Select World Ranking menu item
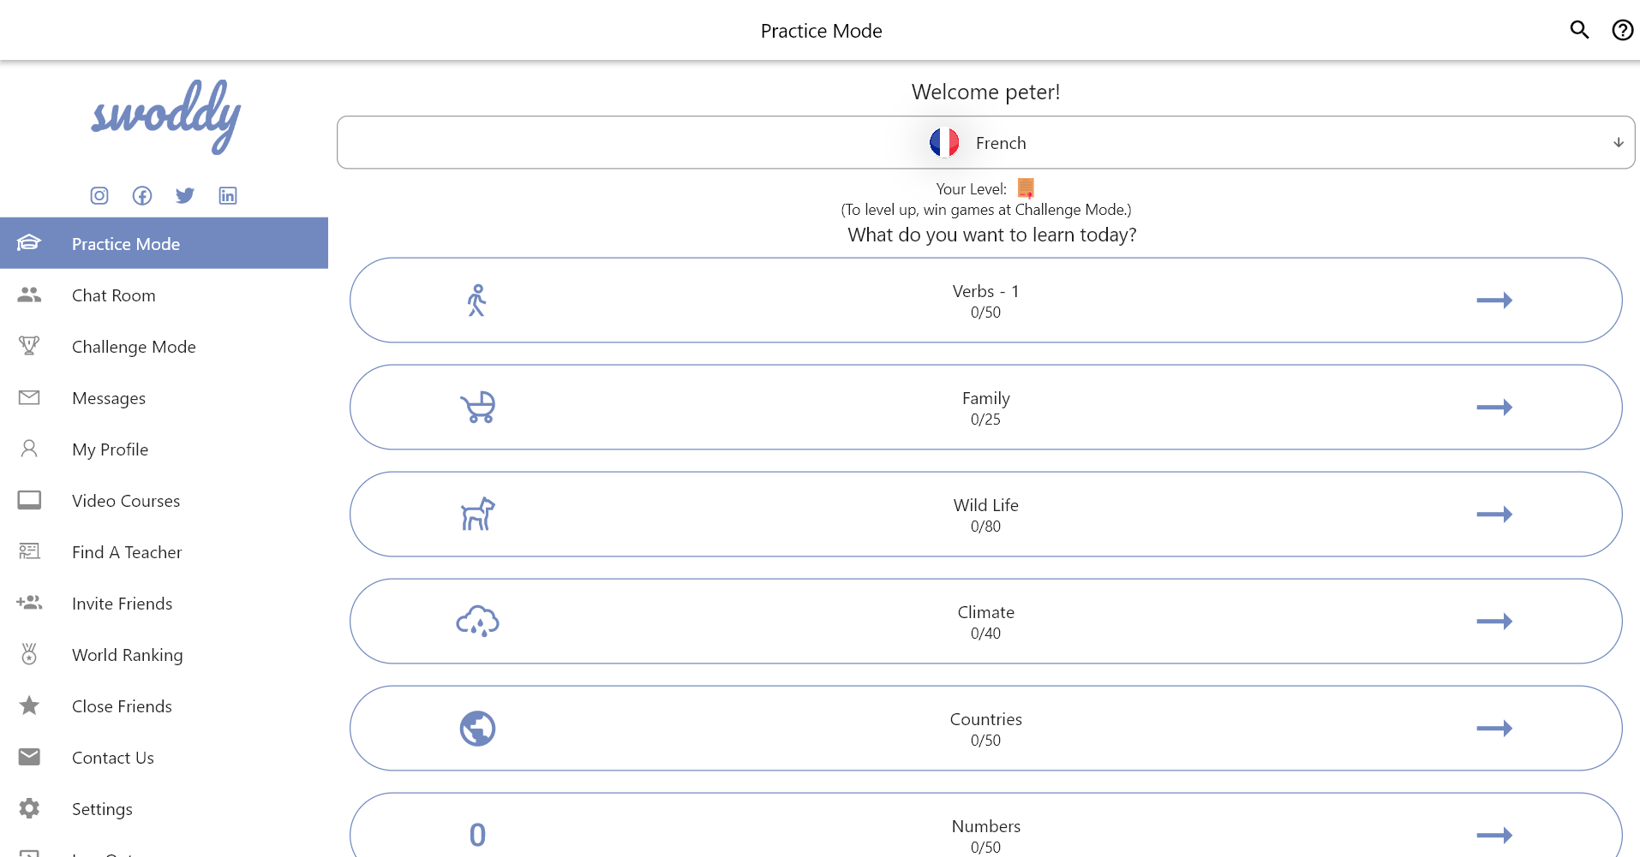 (128, 655)
